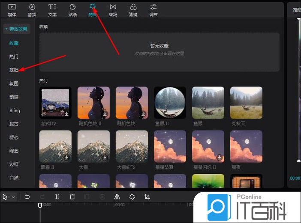Download the 老式DV effect
Viewport: 301px width, 223px height.
click(x=67, y=114)
